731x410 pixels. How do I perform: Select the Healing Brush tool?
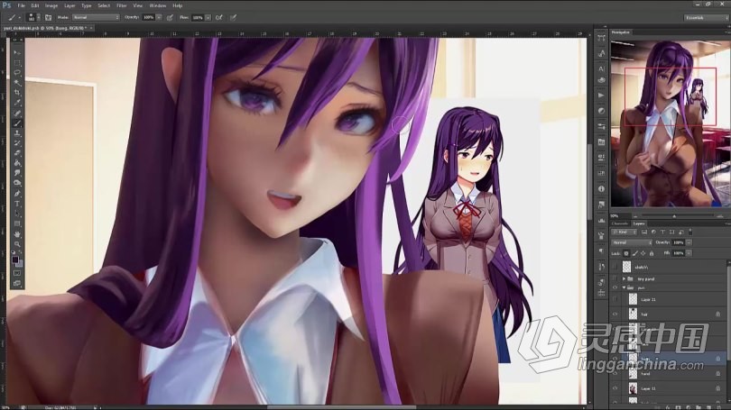pos(17,113)
